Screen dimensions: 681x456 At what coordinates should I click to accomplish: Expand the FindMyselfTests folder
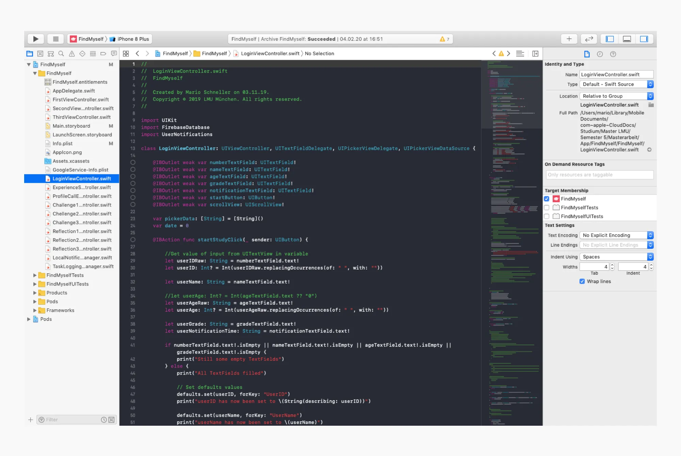coord(35,275)
